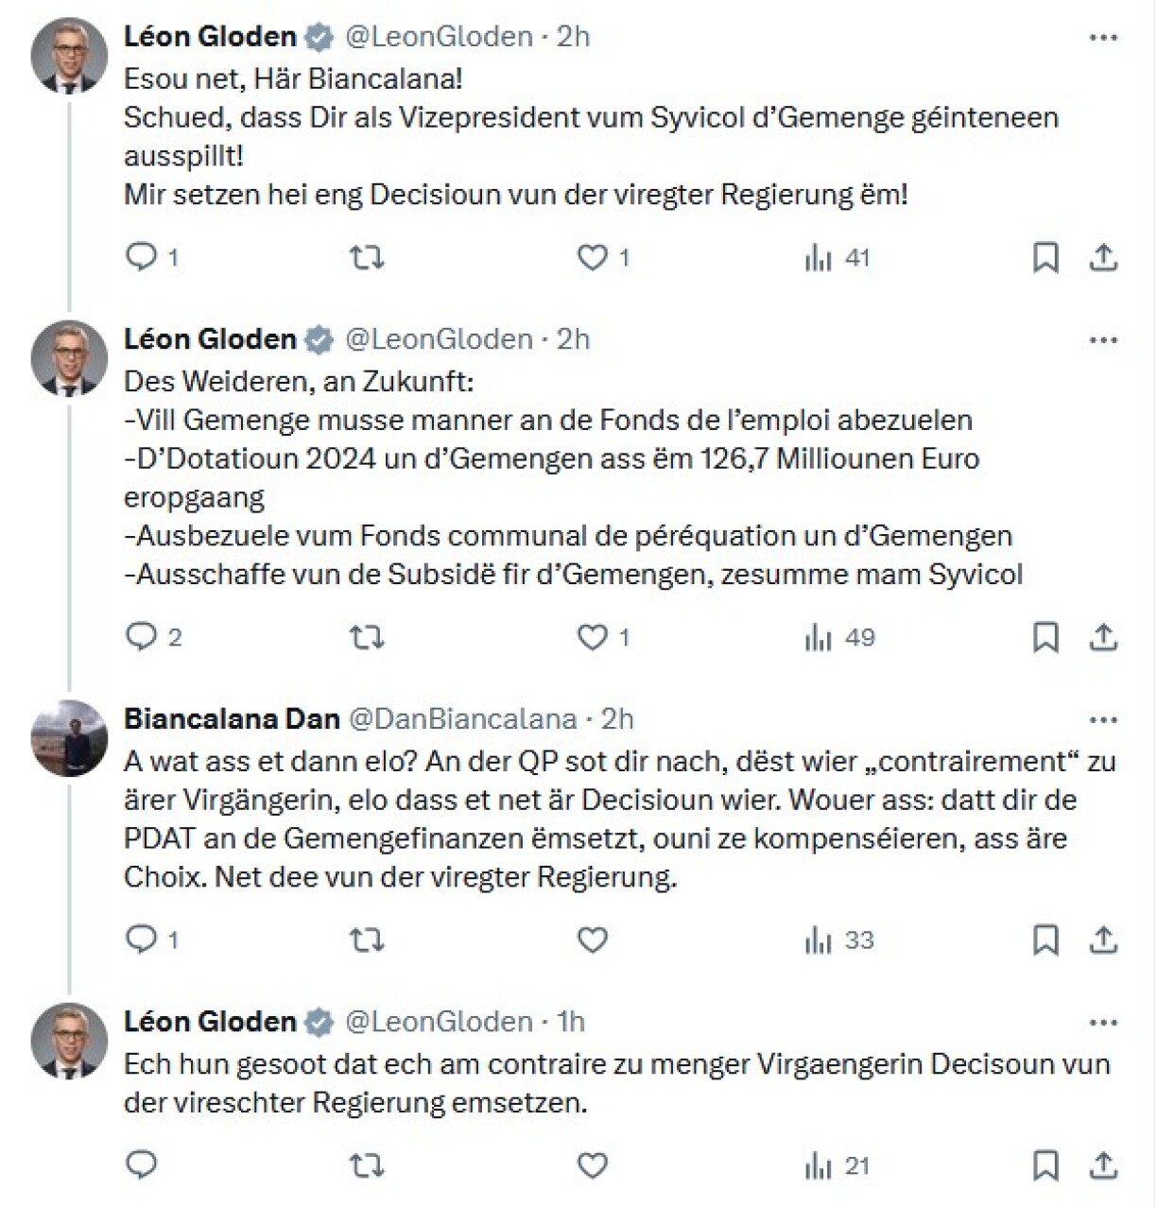This screenshot has width=1157, height=1207.
Task: Open Biancalana Dan's profile picture
Action: pyautogui.click(x=69, y=738)
